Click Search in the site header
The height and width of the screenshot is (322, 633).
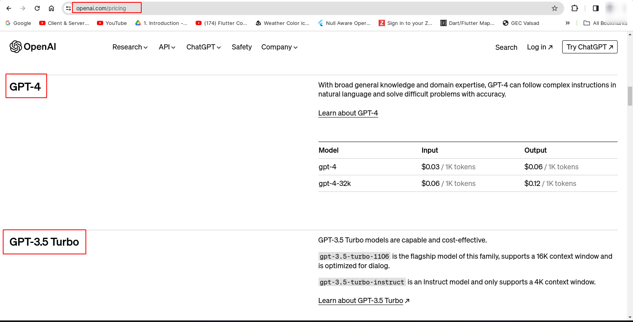[x=506, y=47]
